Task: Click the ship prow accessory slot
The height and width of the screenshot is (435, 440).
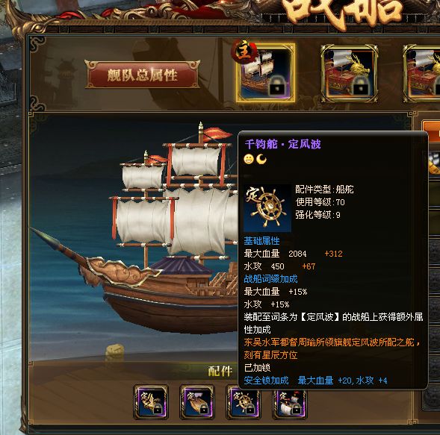Action: (151, 402)
